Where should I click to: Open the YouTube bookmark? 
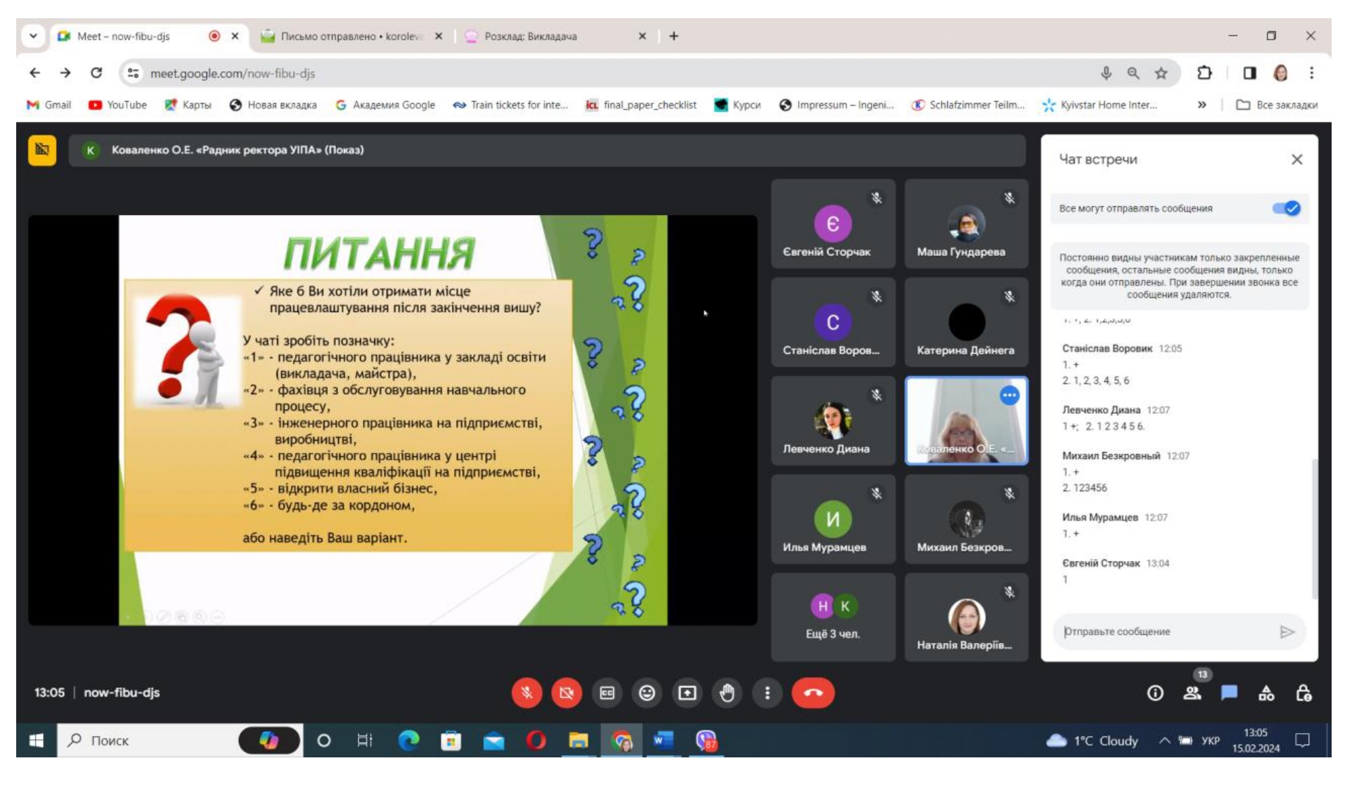point(118,104)
